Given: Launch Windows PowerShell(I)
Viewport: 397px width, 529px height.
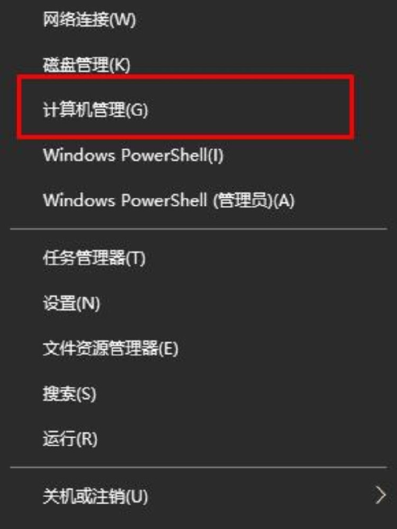Looking at the screenshot, I should pos(199,155).
